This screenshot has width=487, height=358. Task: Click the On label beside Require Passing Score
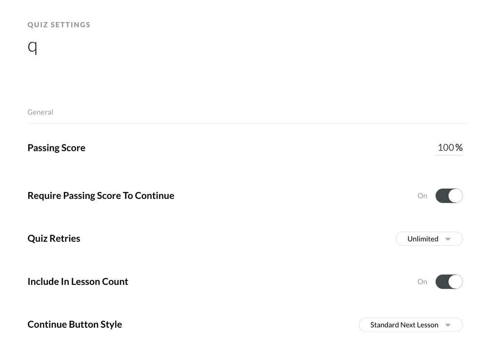[x=422, y=196]
